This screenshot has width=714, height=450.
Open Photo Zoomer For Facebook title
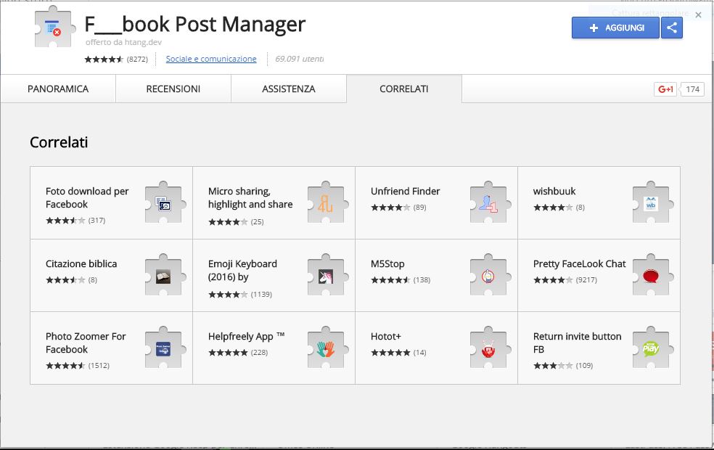click(x=86, y=343)
